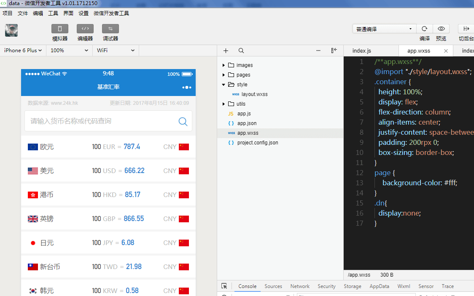The image size is (474, 296).
Task: Click the add new file plus icon
Action: 226,51
